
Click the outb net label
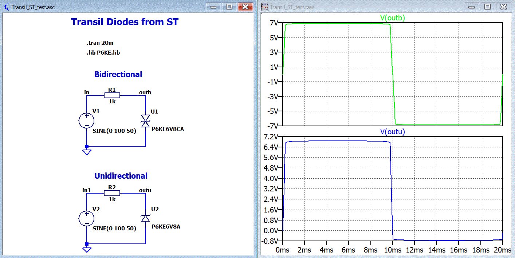click(145, 92)
